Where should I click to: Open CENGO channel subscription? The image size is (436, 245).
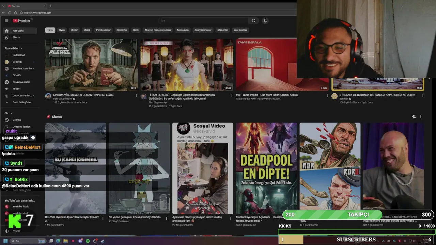click(20, 75)
